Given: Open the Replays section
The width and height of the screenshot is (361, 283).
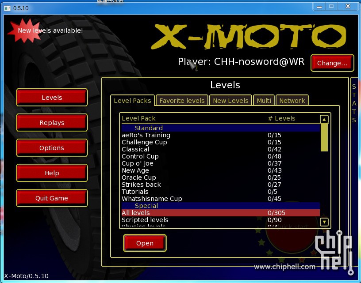Looking at the screenshot, I should (52, 123).
